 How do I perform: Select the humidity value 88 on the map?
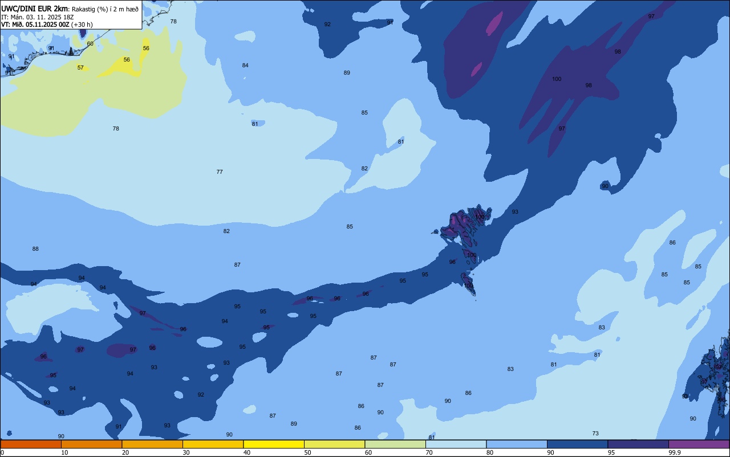click(35, 249)
